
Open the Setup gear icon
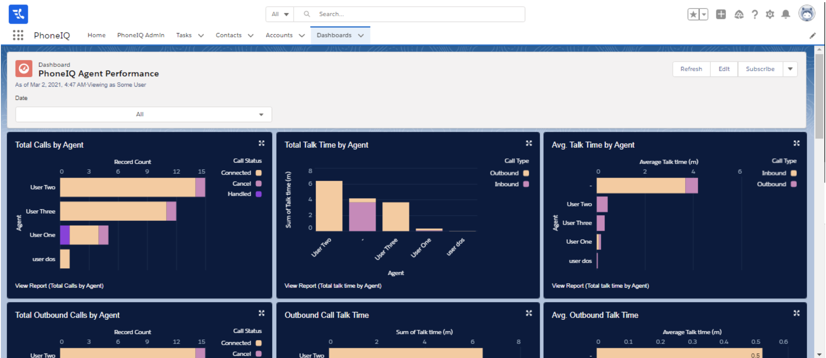tap(770, 15)
